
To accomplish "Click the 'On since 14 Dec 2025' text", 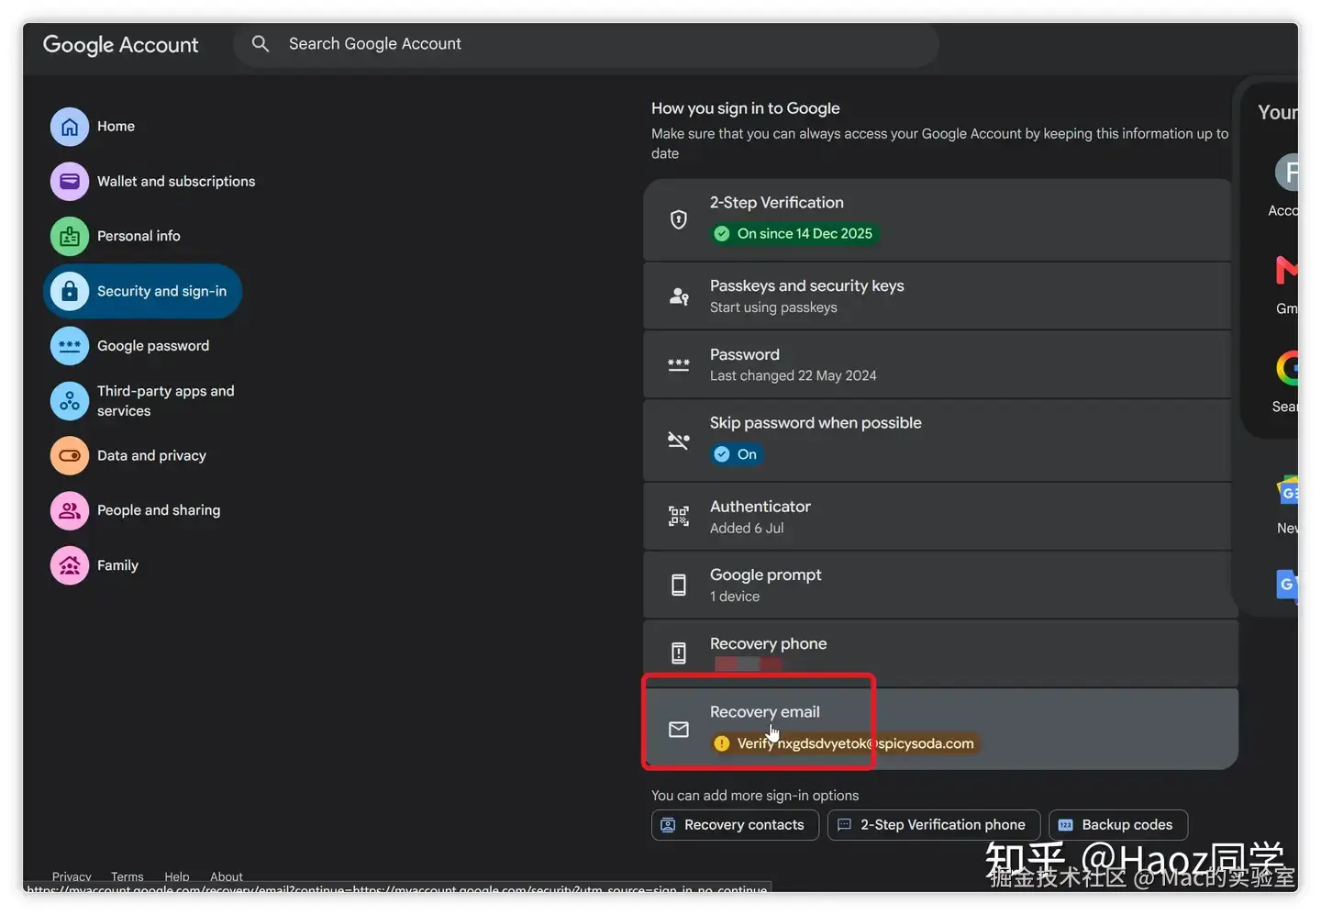I will tap(805, 234).
